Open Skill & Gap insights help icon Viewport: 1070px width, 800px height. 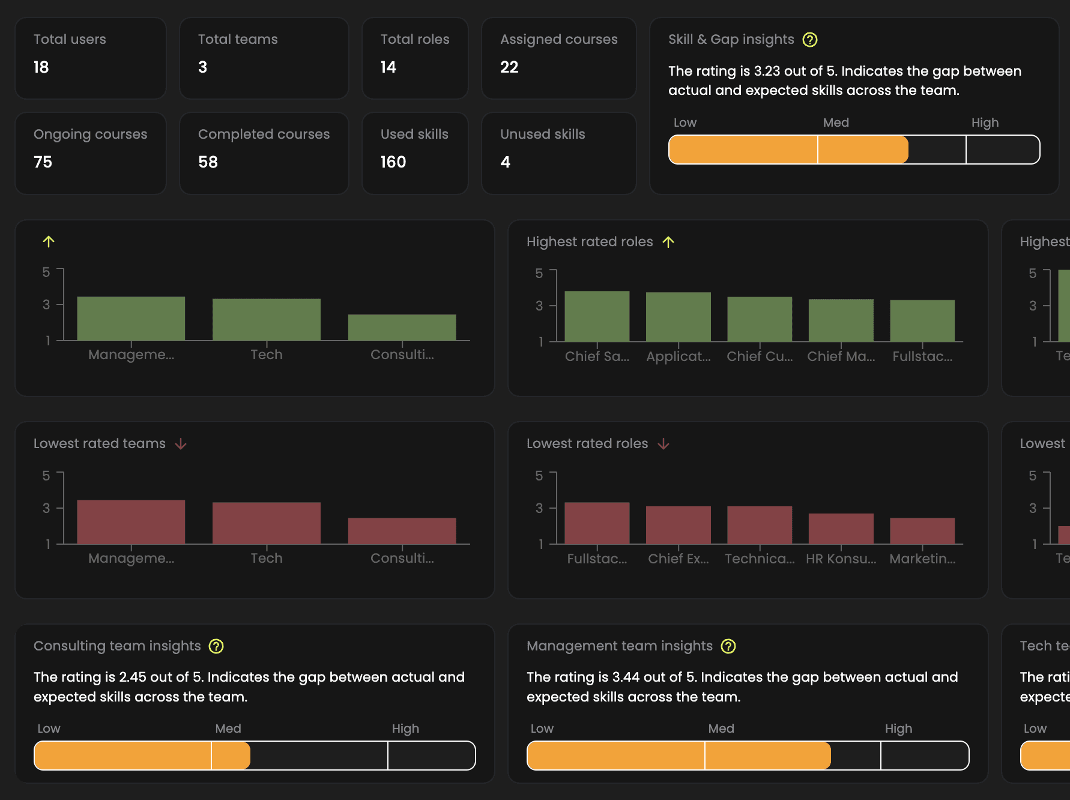pyautogui.click(x=810, y=40)
